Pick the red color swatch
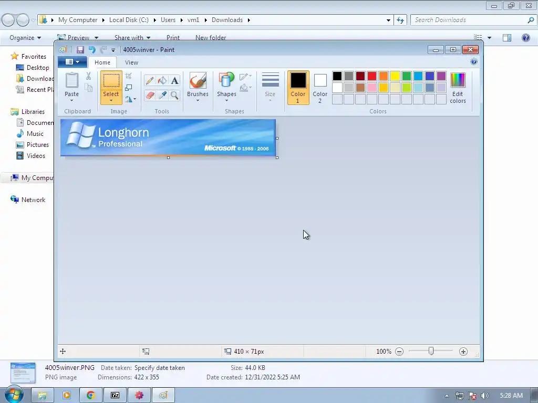The image size is (538, 403). click(x=372, y=76)
